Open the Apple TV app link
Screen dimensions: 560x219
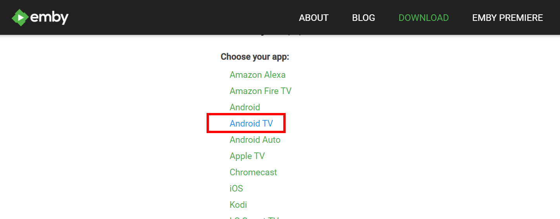pos(247,156)
